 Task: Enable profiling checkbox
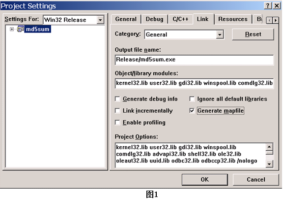pos(117,123)
